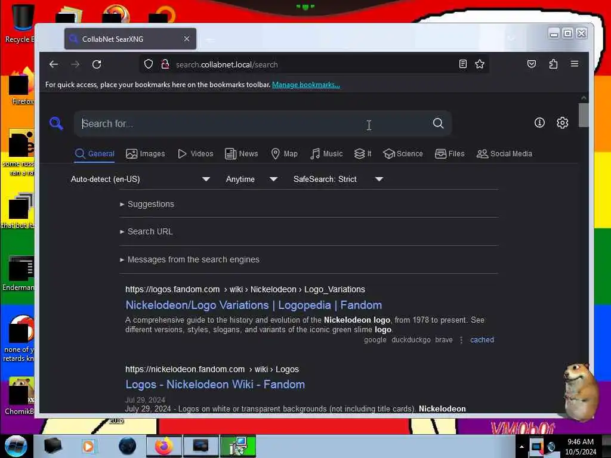This screenshot has height=458, width=611.
Task: Expand Messages from the search engines
Action: point(190,260)
